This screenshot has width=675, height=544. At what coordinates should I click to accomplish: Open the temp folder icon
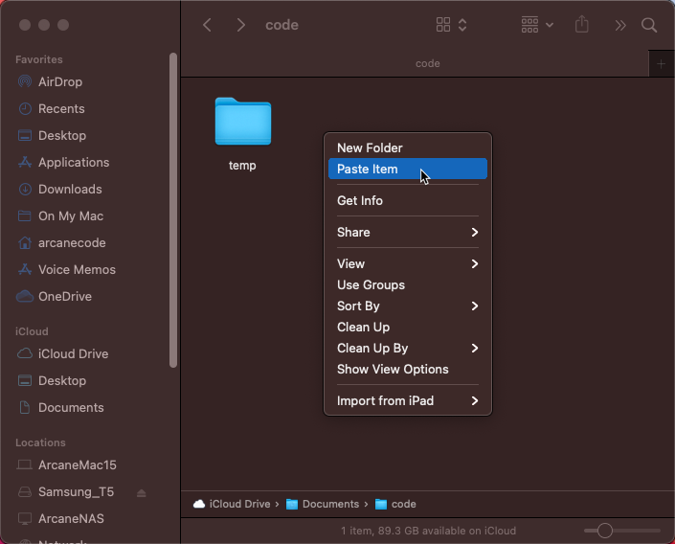pyautogui.click(x=242, y=122)
